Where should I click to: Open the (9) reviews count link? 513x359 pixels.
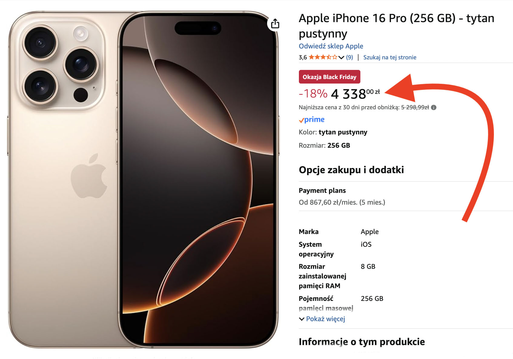(x=349, y=57)
